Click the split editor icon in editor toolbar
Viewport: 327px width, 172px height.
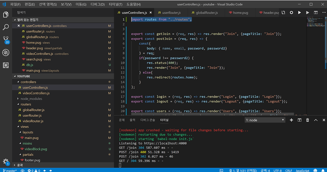tap(316, 13)
